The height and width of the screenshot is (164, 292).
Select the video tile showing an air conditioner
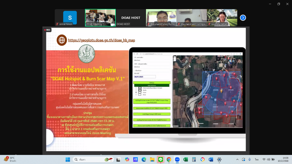pyautogui.click(x=192, y=18)
